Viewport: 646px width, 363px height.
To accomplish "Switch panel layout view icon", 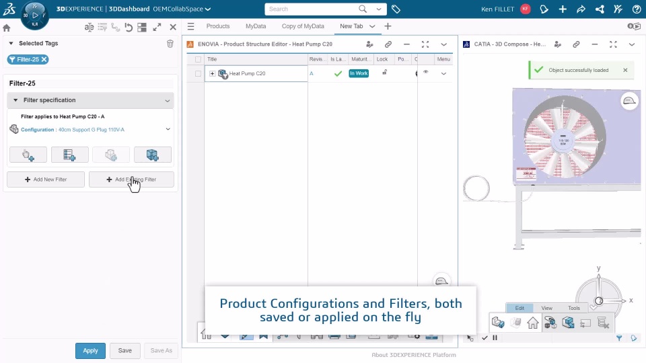I will [142, 27].
